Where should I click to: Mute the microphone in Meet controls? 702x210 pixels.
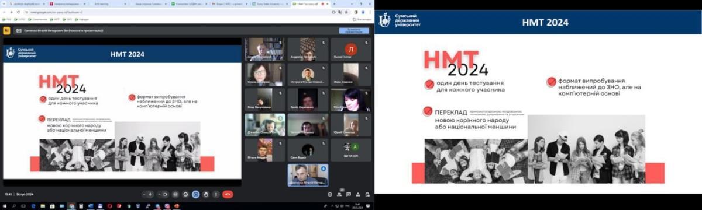[x=150, y=194]
